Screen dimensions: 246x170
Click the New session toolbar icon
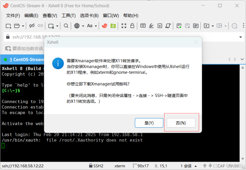[8, 26]
